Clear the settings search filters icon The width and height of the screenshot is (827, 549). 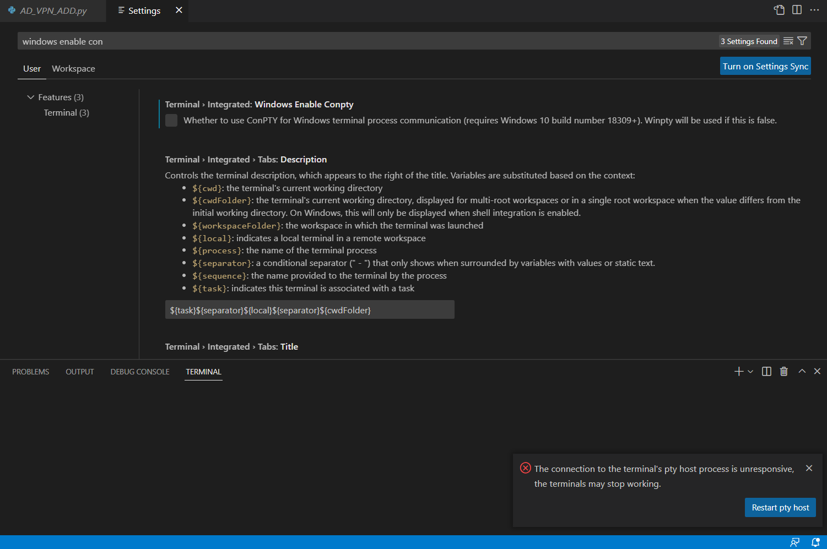tap(788, 40)
